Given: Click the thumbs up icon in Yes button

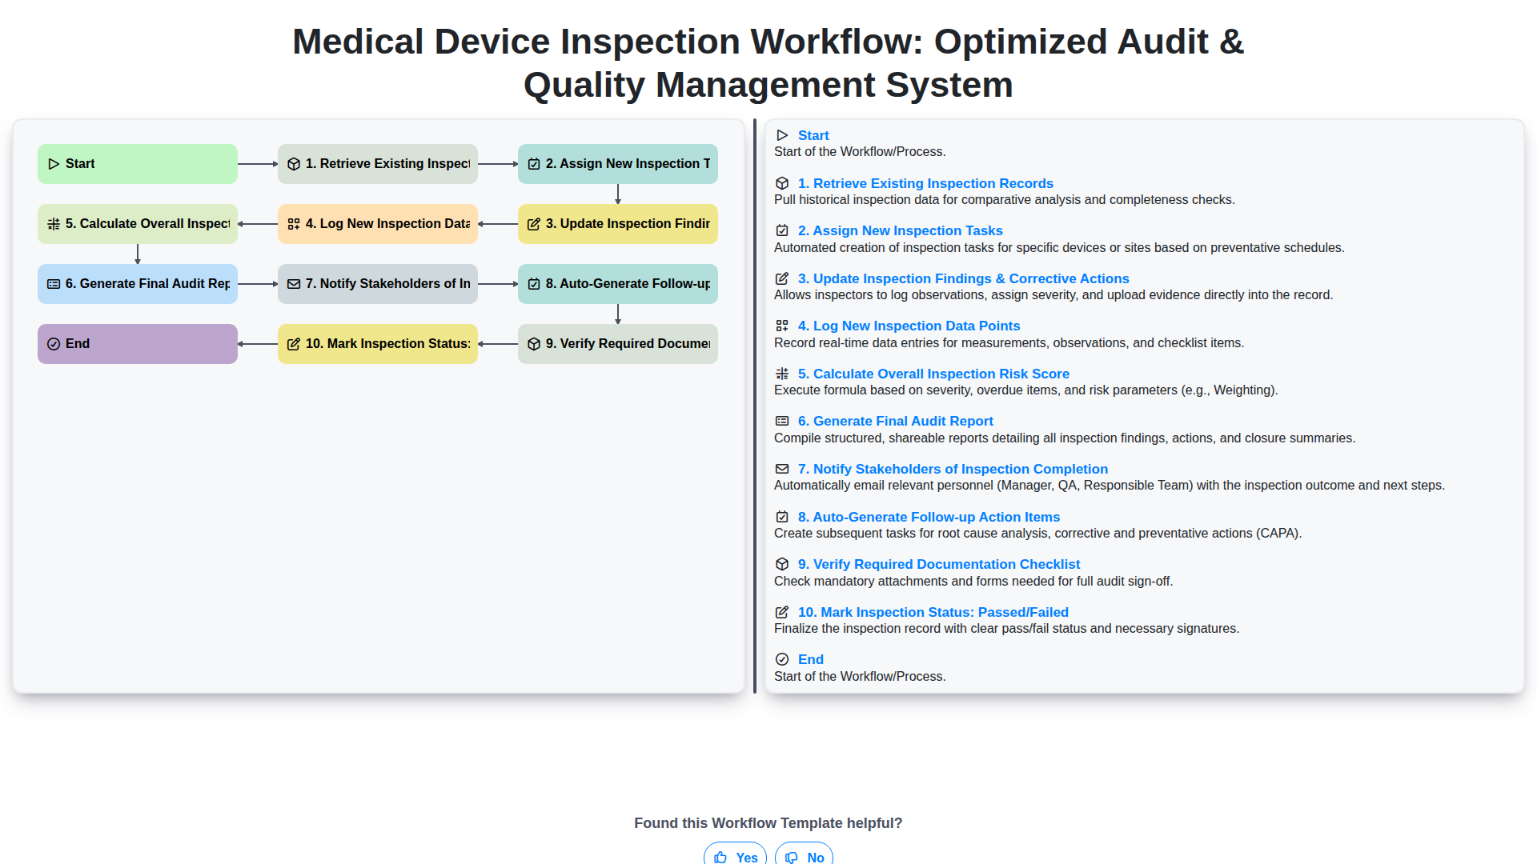Looking at the screenshot, I should (x=720, y=857).
